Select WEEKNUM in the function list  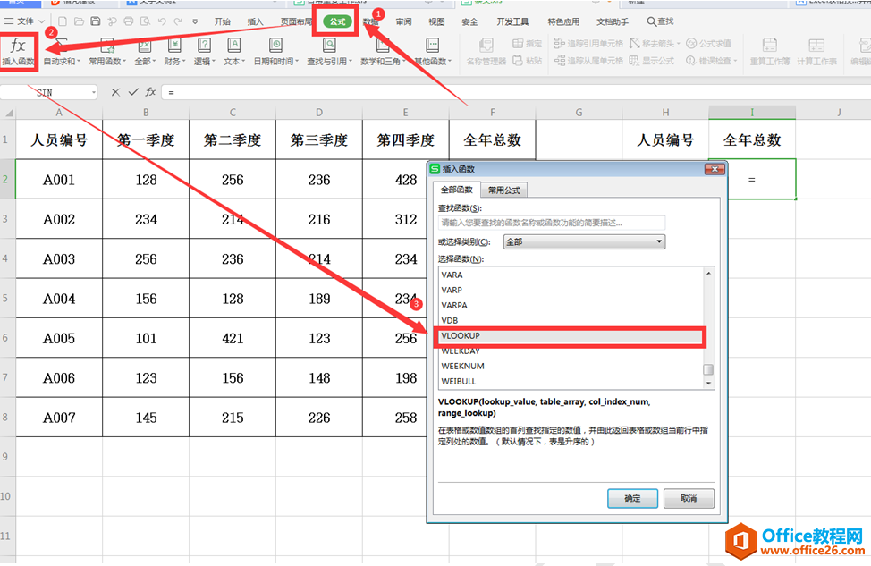(x=570, y=366)
